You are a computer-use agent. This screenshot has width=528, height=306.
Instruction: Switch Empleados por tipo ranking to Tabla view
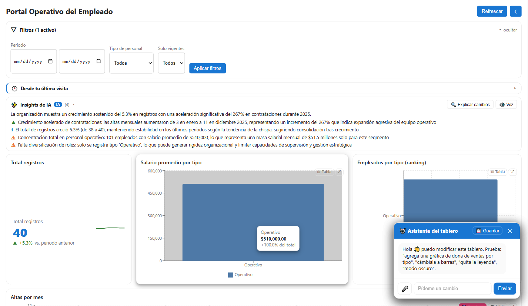[498, 172]
